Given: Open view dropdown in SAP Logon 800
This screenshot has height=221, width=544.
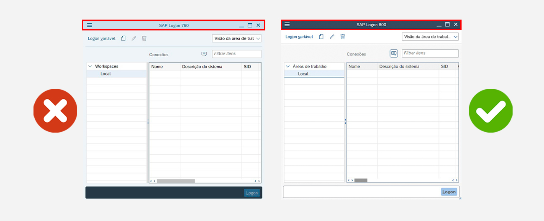Looking at the screenshot, I should tap(430, 37).
